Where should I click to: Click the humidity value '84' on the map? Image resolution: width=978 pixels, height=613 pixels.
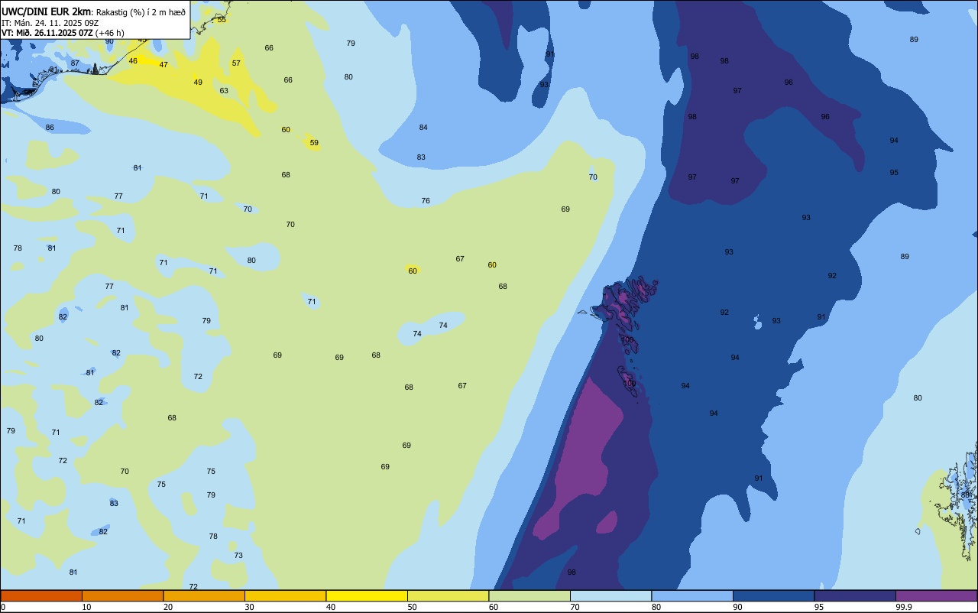pos(423,128)
